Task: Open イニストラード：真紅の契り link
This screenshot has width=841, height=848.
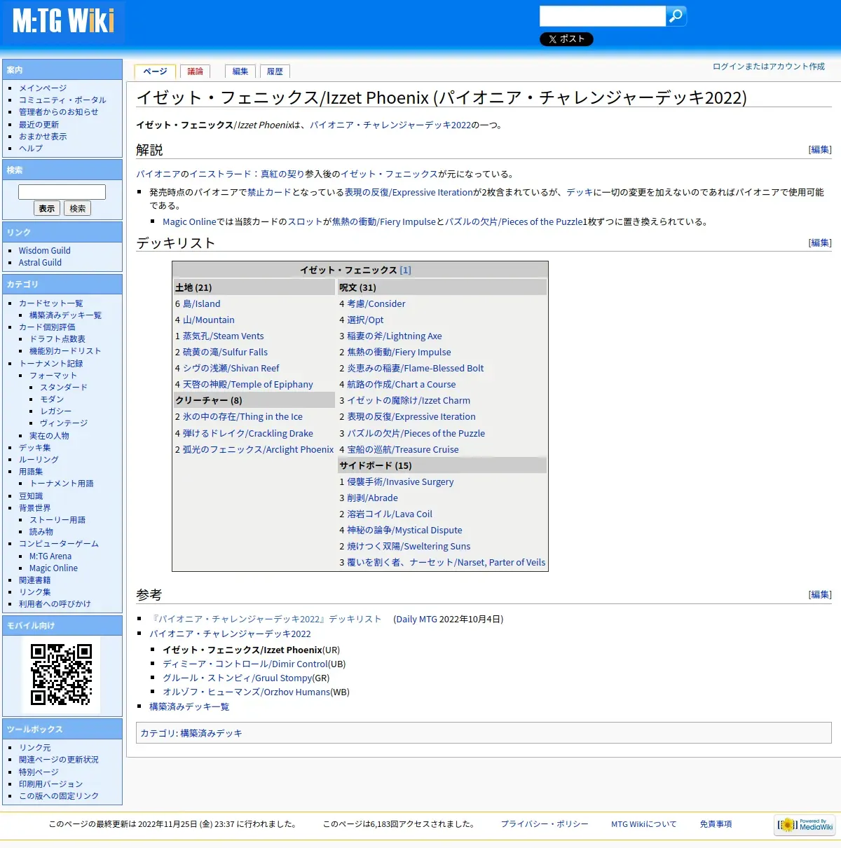Action: click(x=247, y=175)
